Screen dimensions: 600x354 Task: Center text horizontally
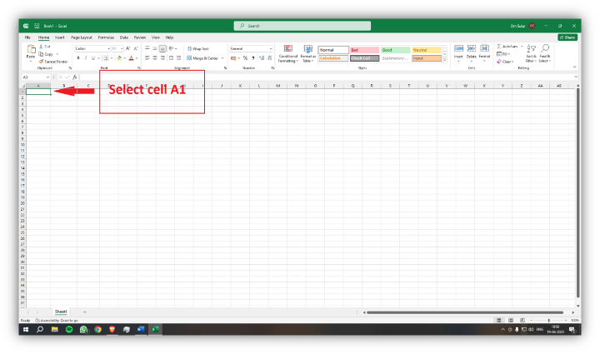(155, 58)
